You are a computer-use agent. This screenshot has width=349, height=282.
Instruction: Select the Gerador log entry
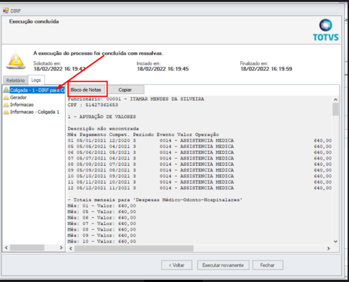(18, 97)
